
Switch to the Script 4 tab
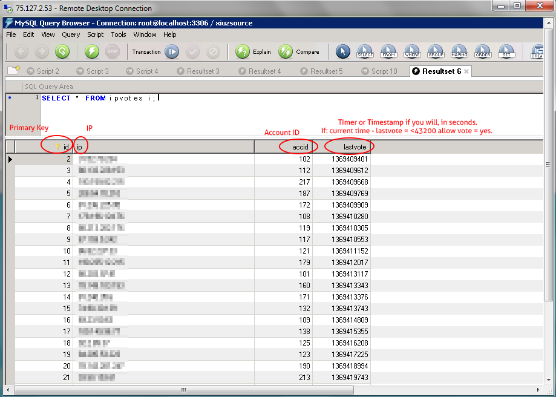[x=142, y=71]
